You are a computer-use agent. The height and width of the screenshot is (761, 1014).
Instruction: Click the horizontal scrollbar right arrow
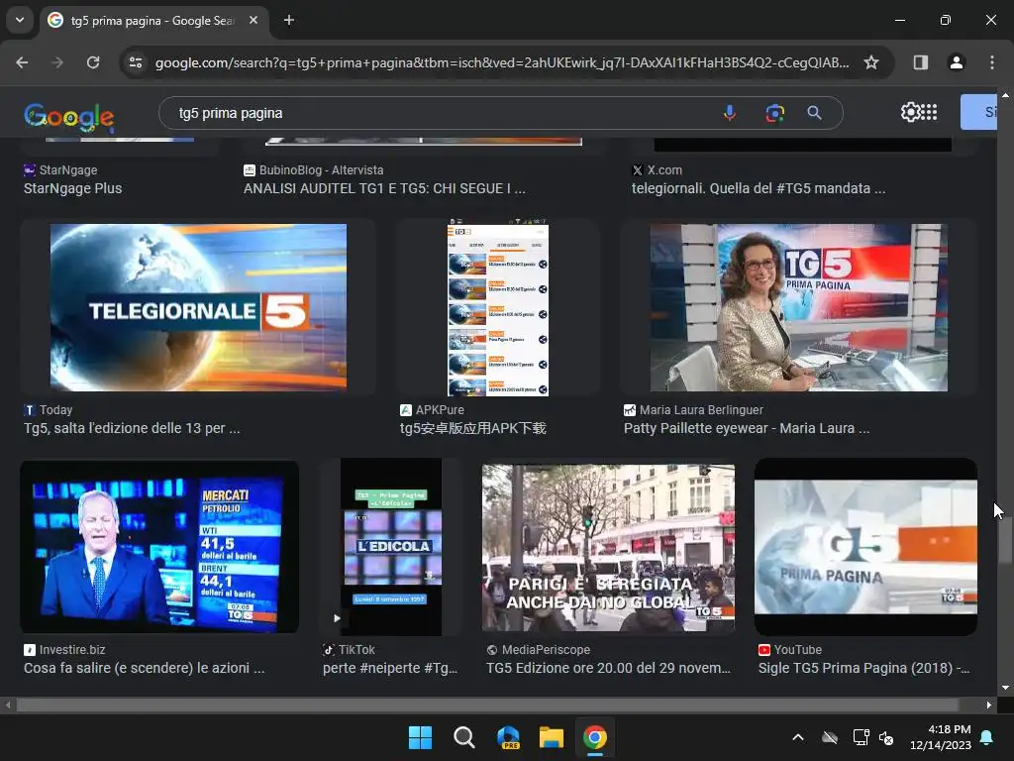(989, 705)
